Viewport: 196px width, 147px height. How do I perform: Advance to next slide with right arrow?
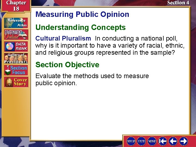coord(183,141)
